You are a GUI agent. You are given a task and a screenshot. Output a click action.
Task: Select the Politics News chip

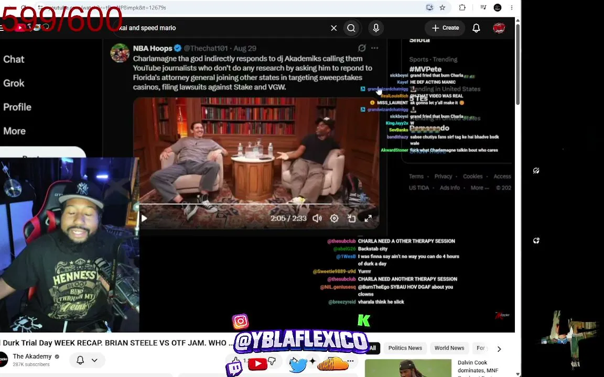coord(405,348)
